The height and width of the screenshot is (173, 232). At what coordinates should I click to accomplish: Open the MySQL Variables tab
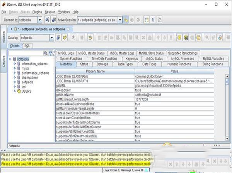point(213,59)
